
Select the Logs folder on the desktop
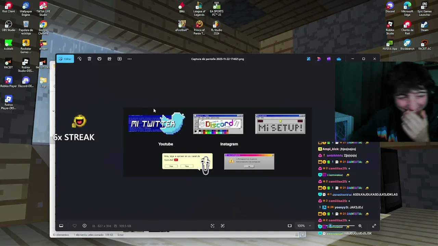[43, 82]
